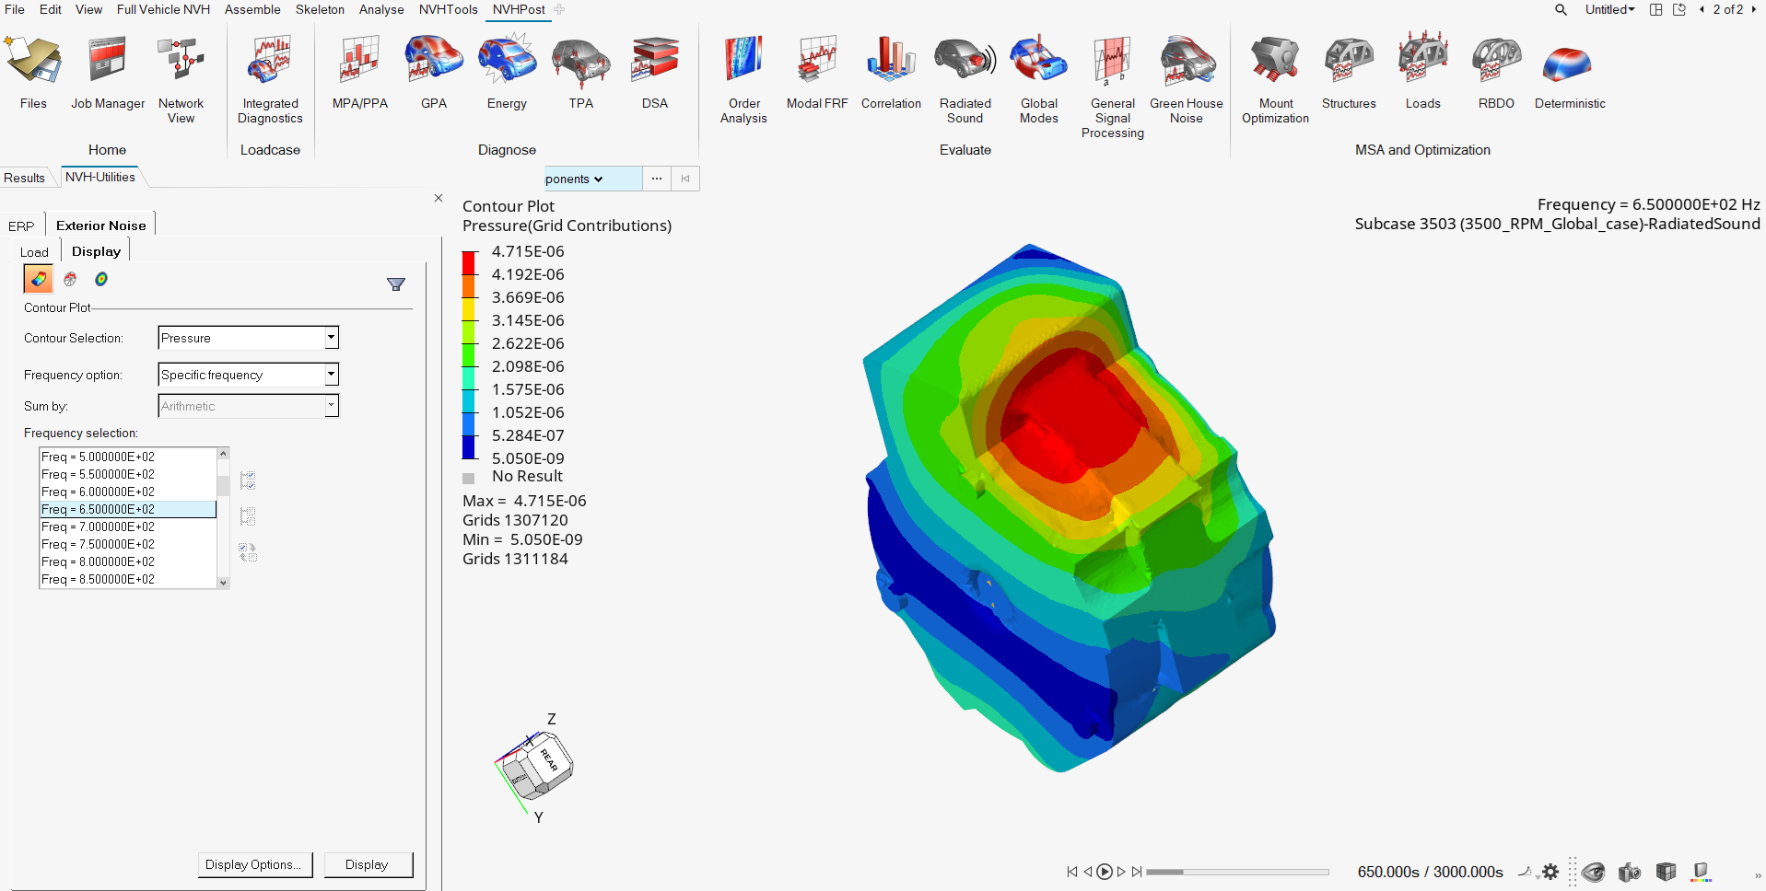Open the Radiated Sound tool
This screenshot has width=1766, height=891.
pyautogui.click(x=965, y=79)
